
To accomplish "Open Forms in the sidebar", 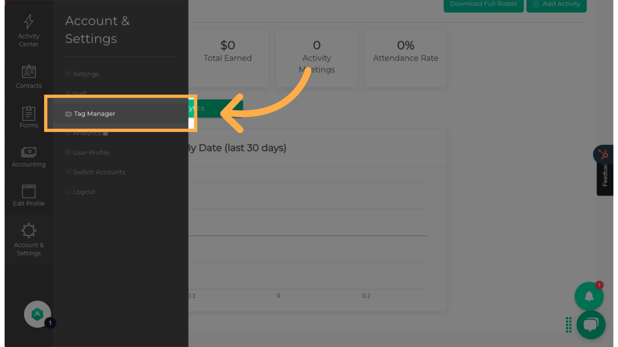I will tap(29, 118).
